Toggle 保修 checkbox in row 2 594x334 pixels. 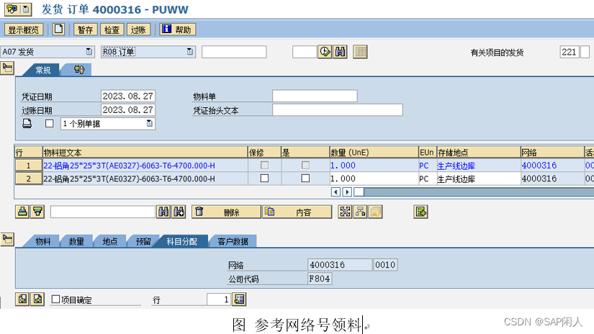point(264,178)
